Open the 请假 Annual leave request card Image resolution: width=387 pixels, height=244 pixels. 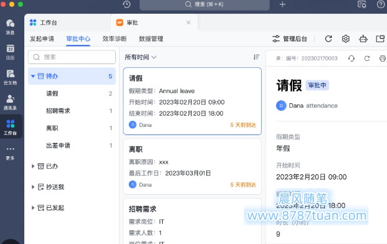point(193,101)
